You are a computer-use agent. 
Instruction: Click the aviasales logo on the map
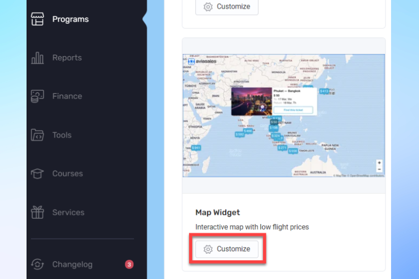pos(203,61)
